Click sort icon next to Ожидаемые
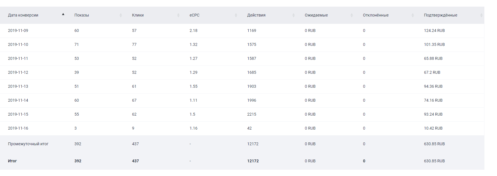 pyautogui.click(x=352, y=15)
